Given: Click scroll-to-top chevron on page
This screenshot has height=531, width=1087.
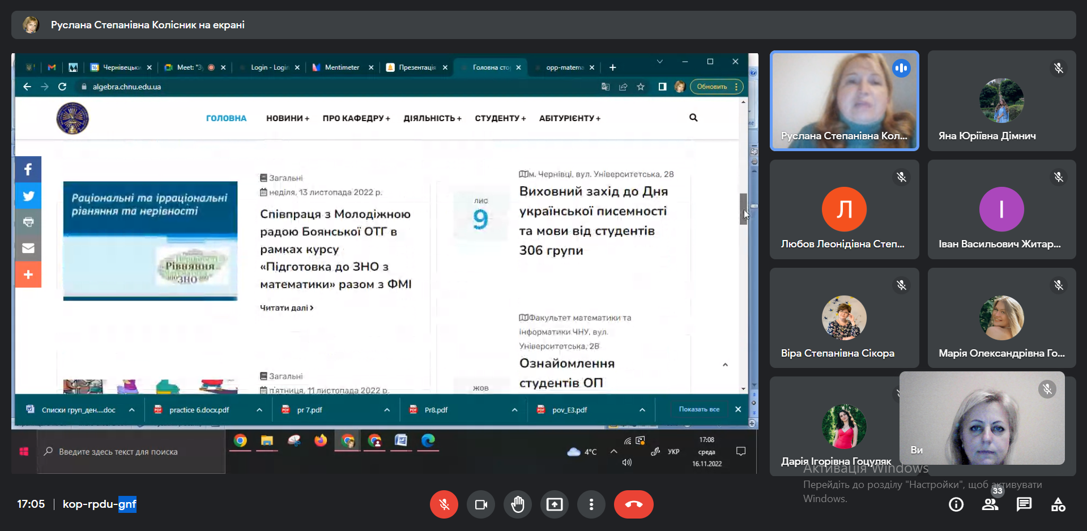Looking at the screenshot, I should [x=725, y=365].
